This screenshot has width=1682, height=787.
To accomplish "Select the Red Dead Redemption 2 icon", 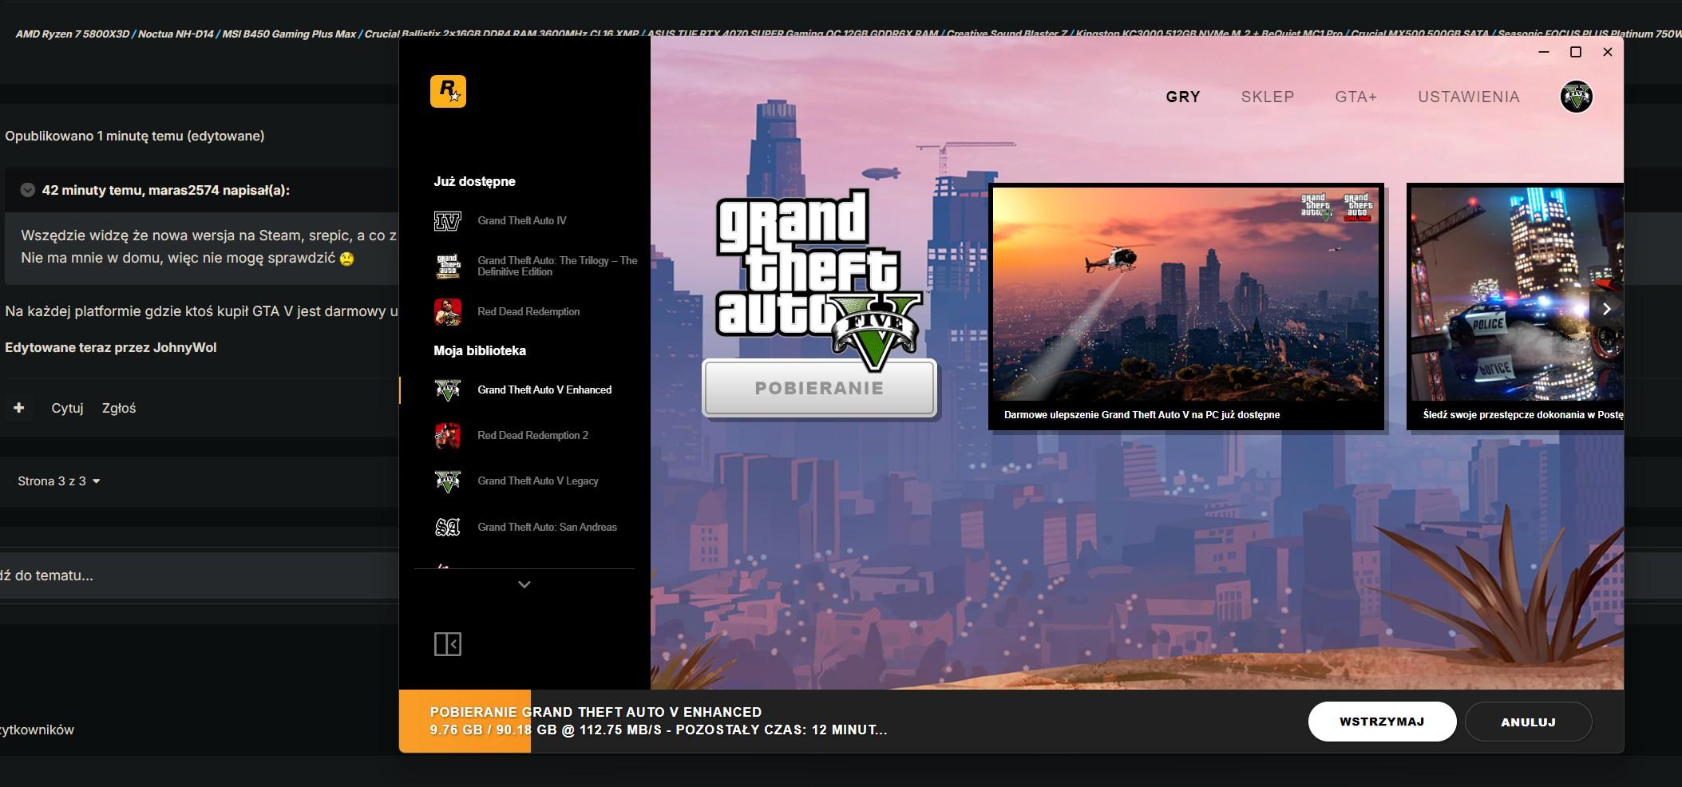I will tap(447, 436).
